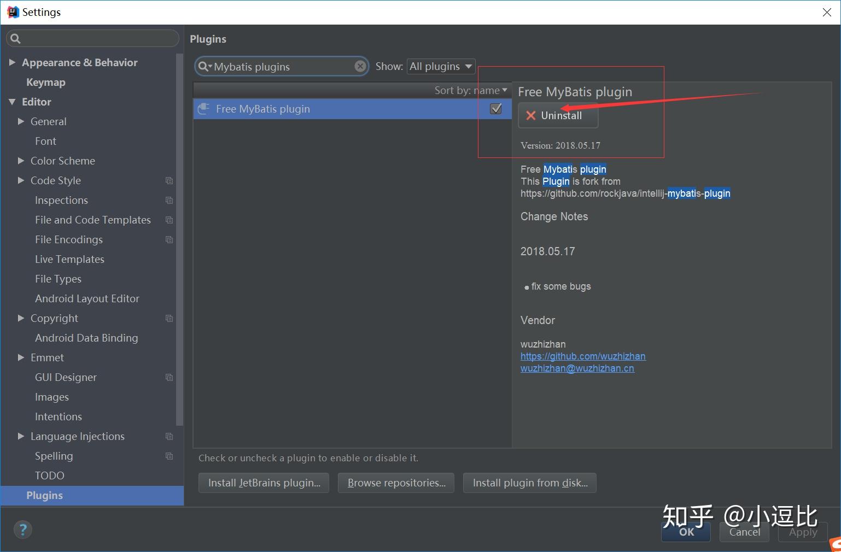Open Spelling settings
The height and width of the screenshot is (552, 841).
pyautogui.click(x=54, y=456)
